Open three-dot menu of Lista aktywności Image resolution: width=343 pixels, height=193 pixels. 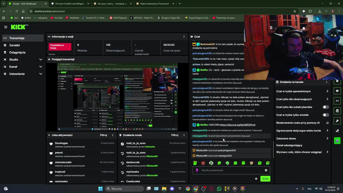[x=113, y=135]
